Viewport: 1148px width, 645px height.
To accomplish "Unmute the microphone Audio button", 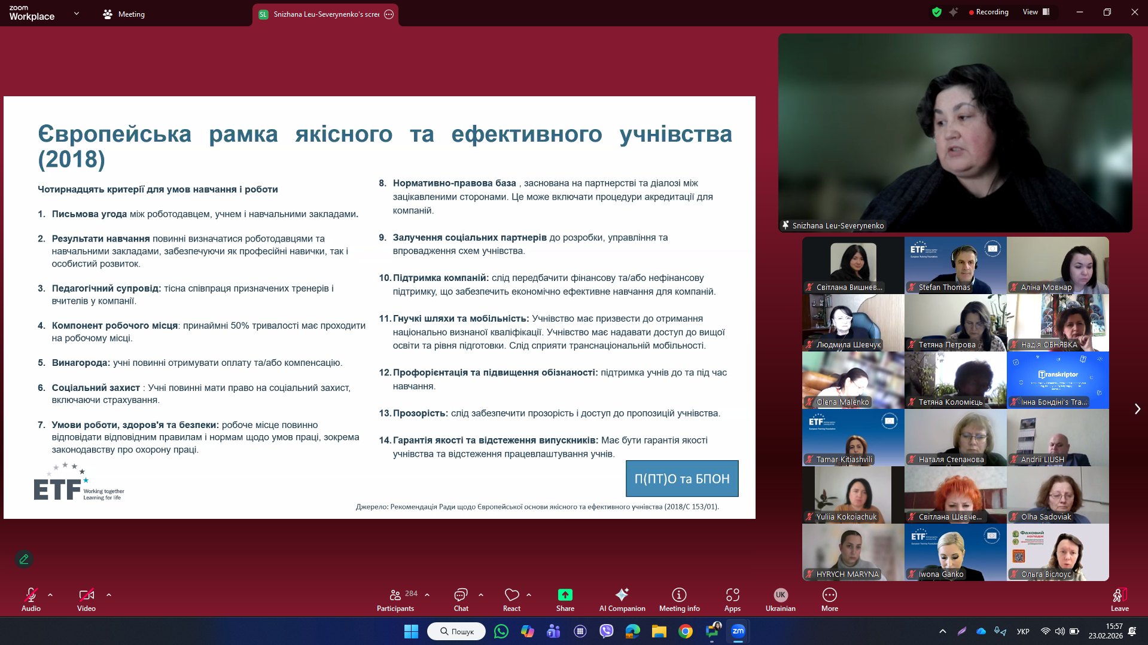I will click(31, 600).
